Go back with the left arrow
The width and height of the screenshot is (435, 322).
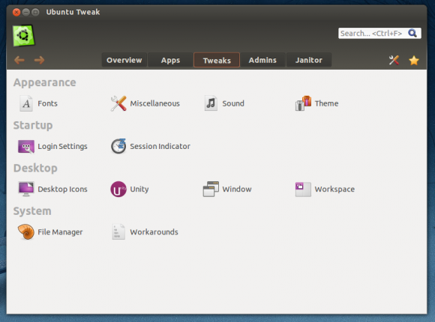coord(19,60)
